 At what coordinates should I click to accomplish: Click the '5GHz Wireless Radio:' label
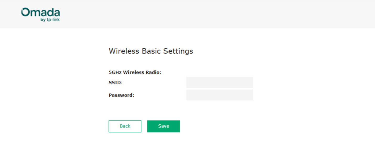point(135,72)
